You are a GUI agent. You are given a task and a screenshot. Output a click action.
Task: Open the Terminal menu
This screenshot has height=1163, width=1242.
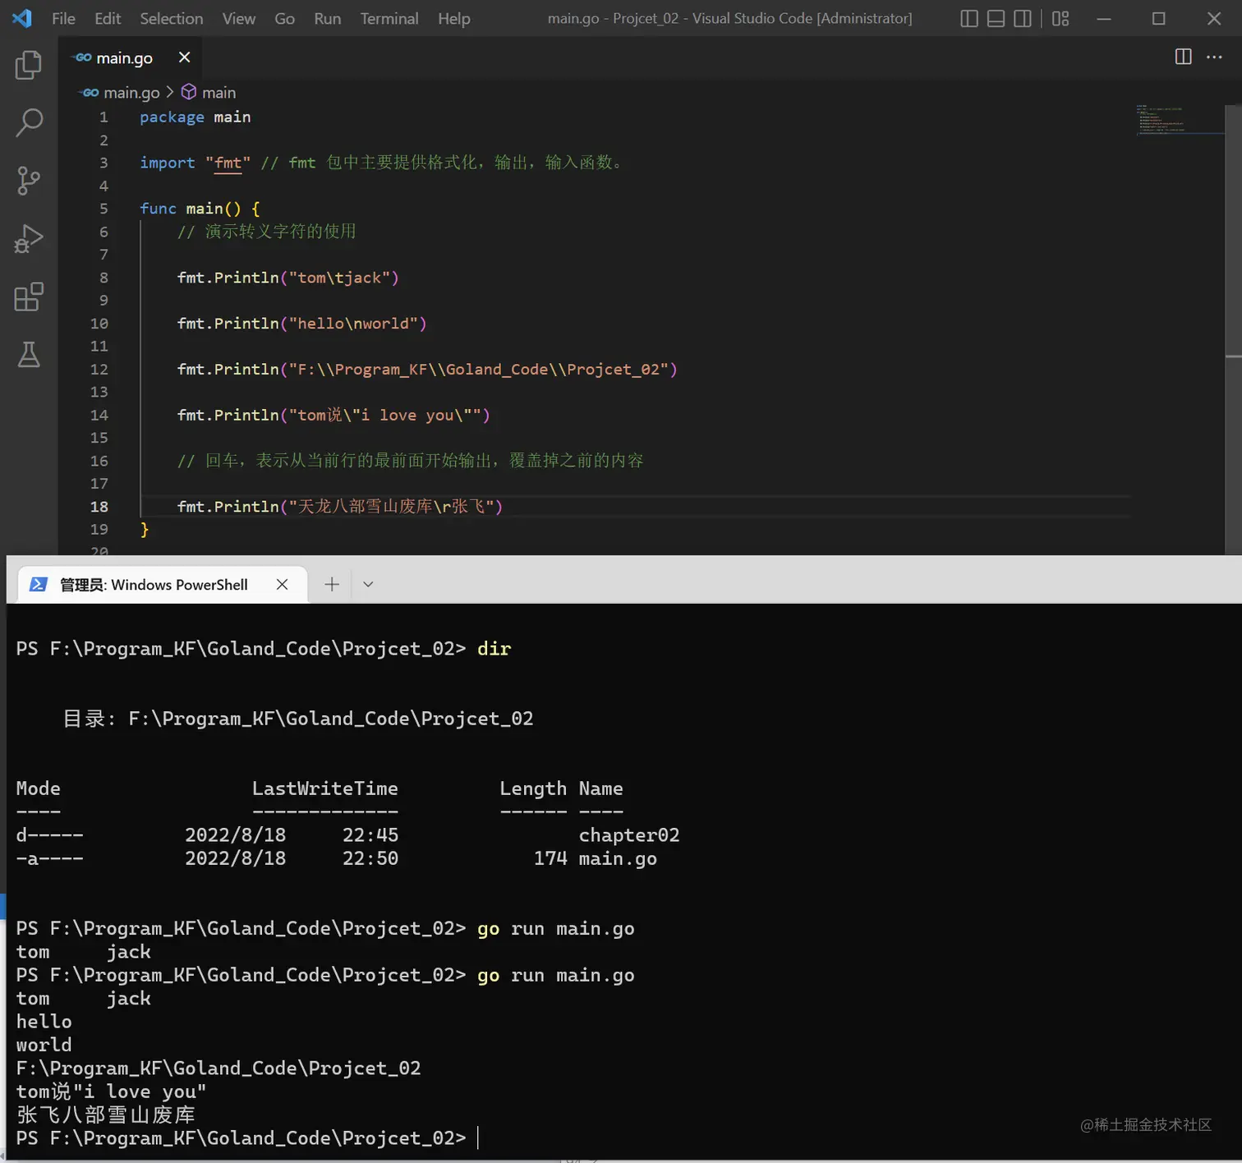point(389,18)
